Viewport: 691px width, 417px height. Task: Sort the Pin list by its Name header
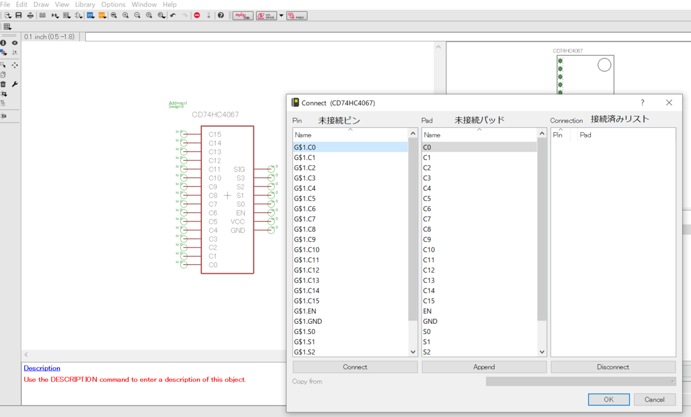coord(350,135)
